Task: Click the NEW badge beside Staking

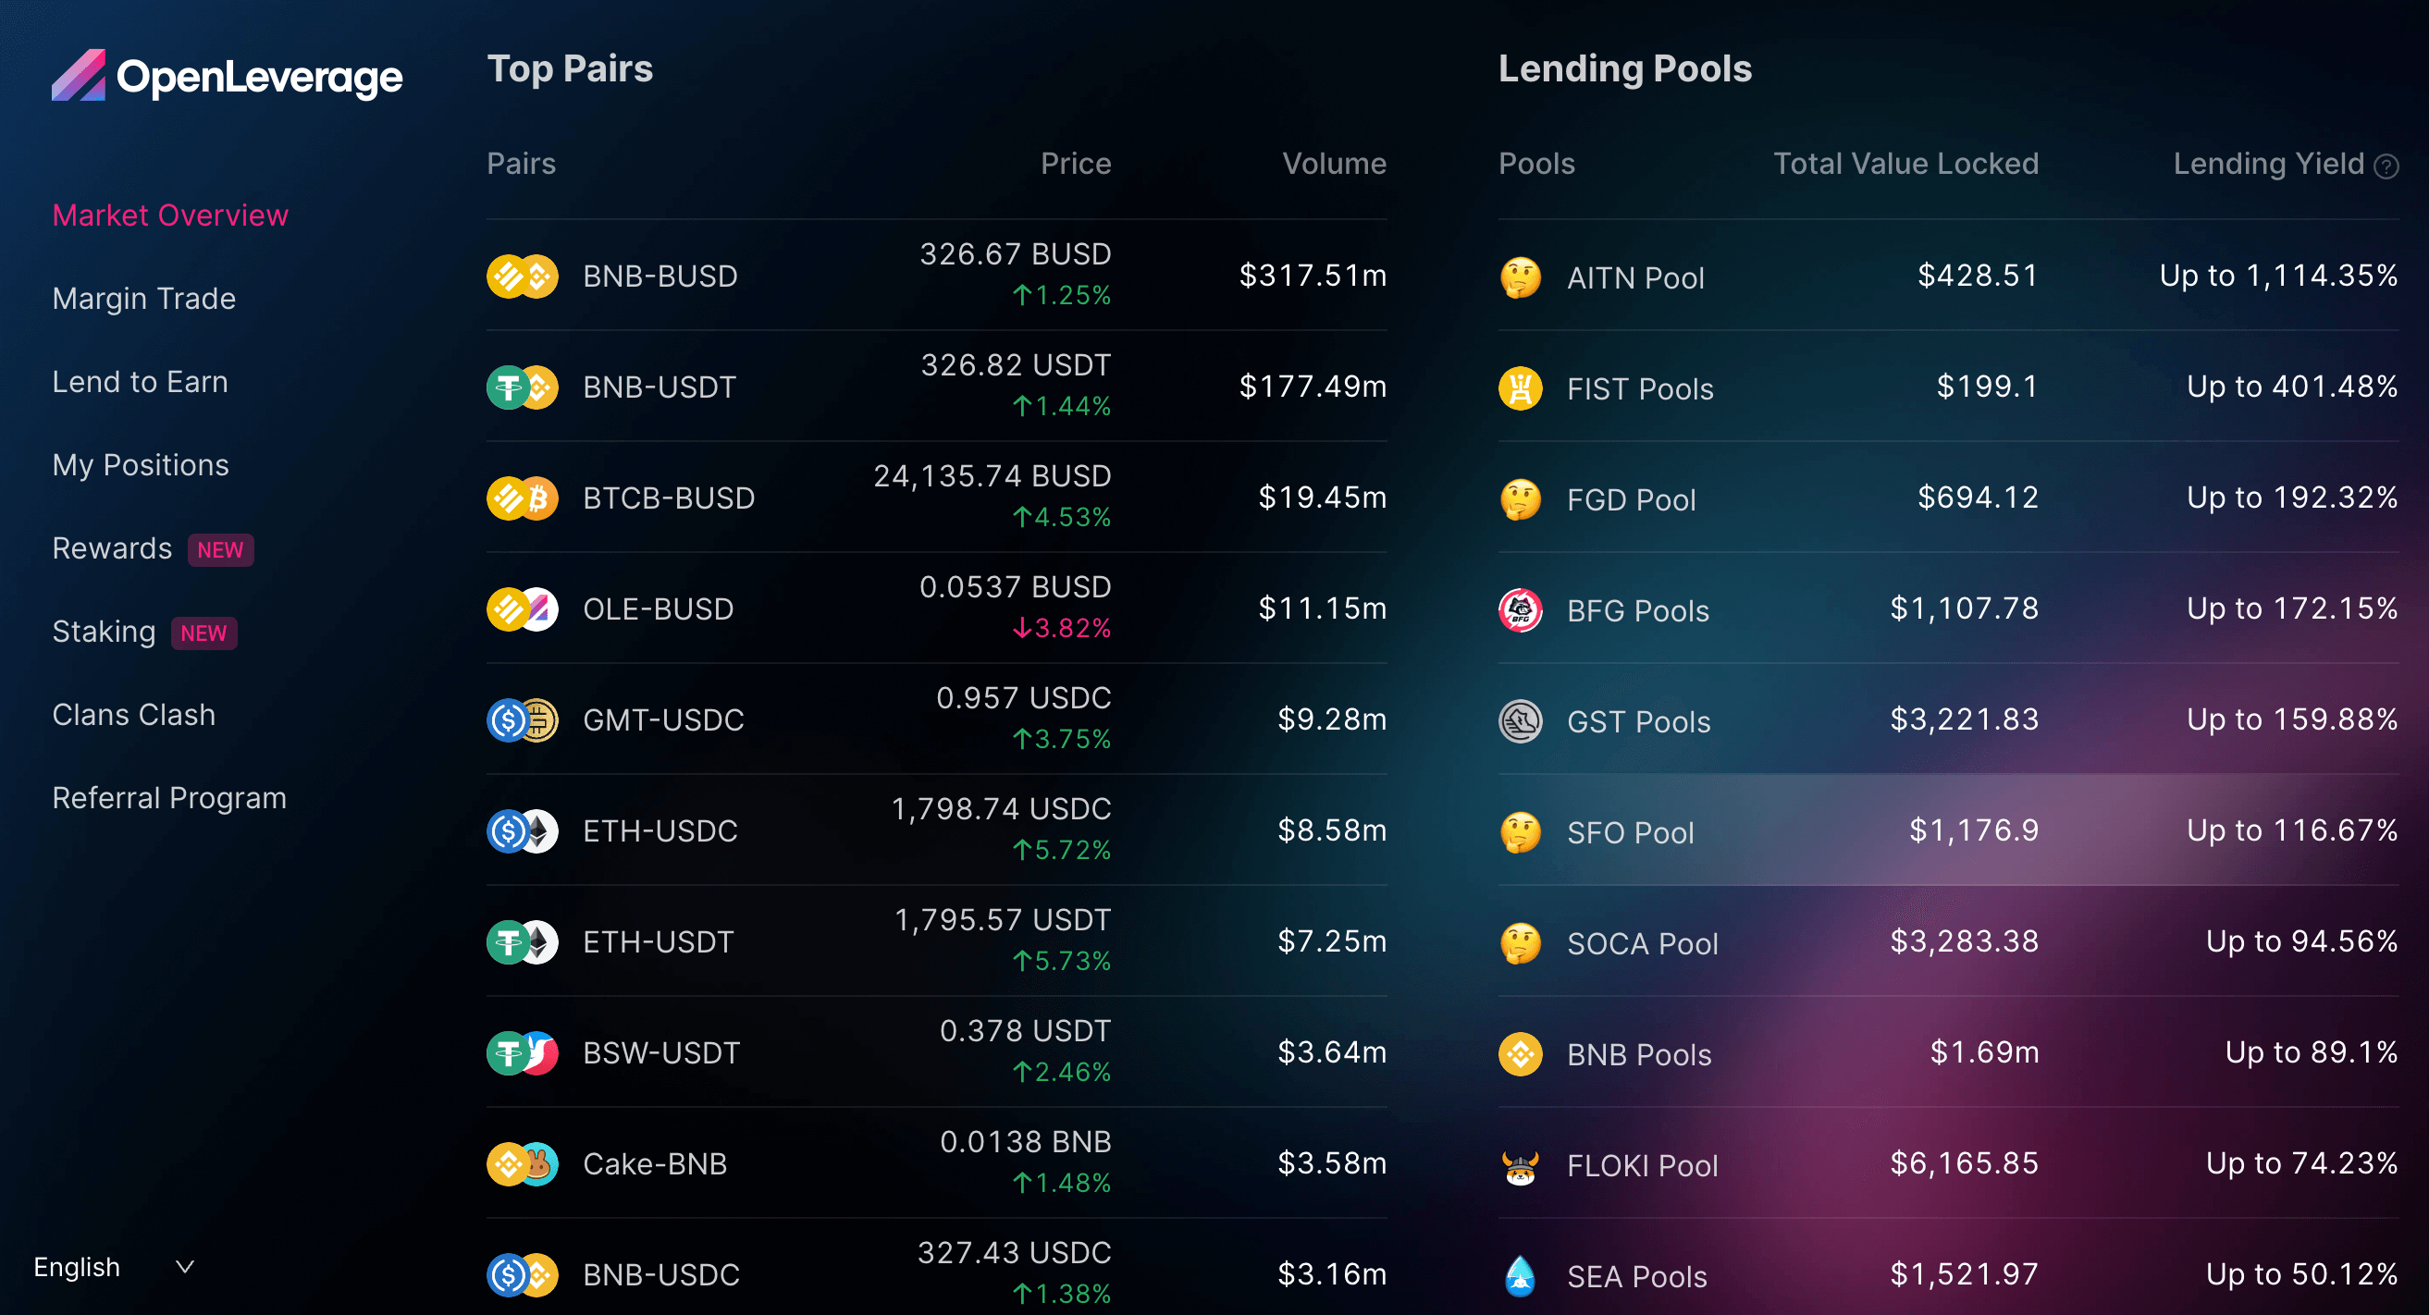Action: [203, 633]
